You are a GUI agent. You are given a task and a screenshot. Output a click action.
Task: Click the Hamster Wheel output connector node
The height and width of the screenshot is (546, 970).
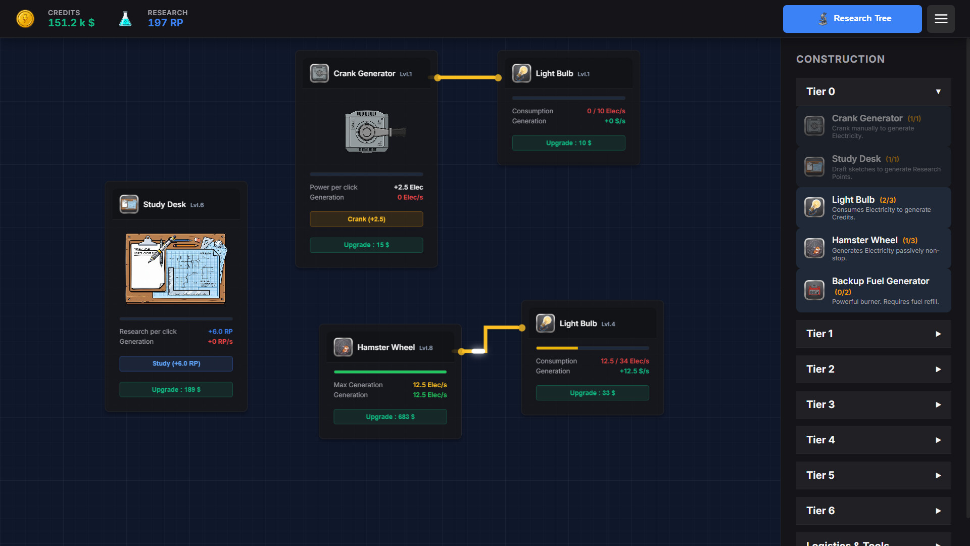461,351
